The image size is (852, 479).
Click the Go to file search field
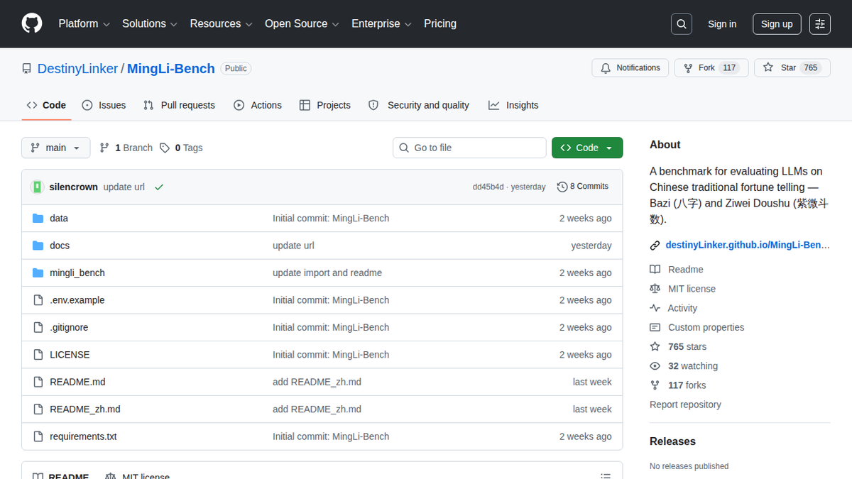coord(469,148)
